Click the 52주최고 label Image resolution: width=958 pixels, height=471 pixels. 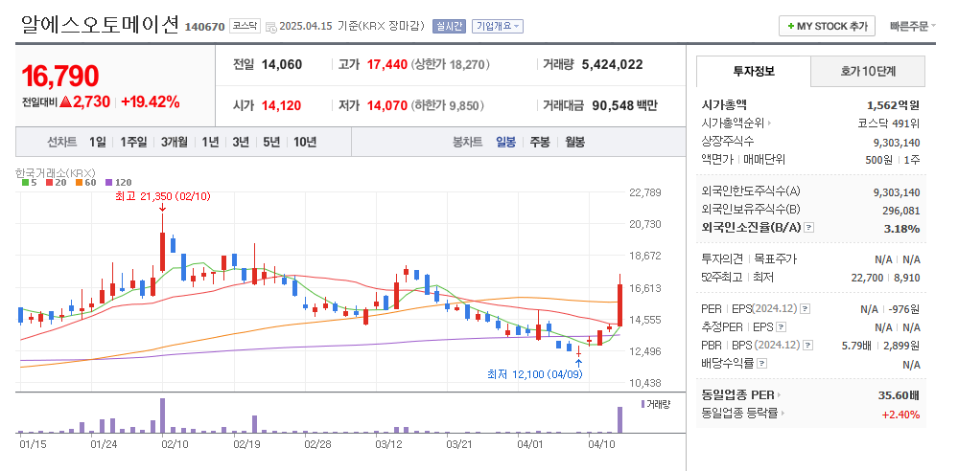[721, 278]
